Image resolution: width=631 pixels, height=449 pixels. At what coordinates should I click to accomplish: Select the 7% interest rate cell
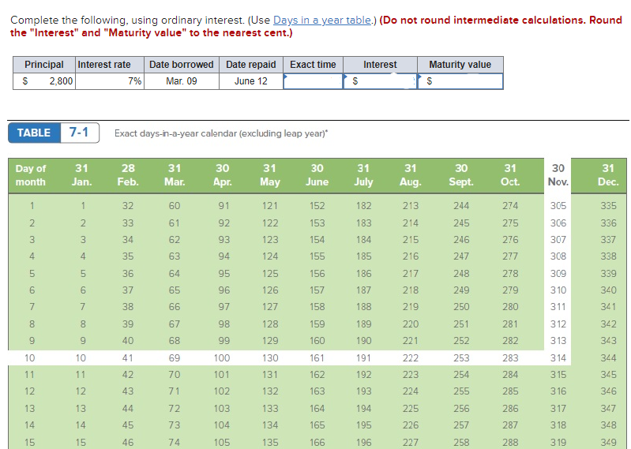coord(110,81)
